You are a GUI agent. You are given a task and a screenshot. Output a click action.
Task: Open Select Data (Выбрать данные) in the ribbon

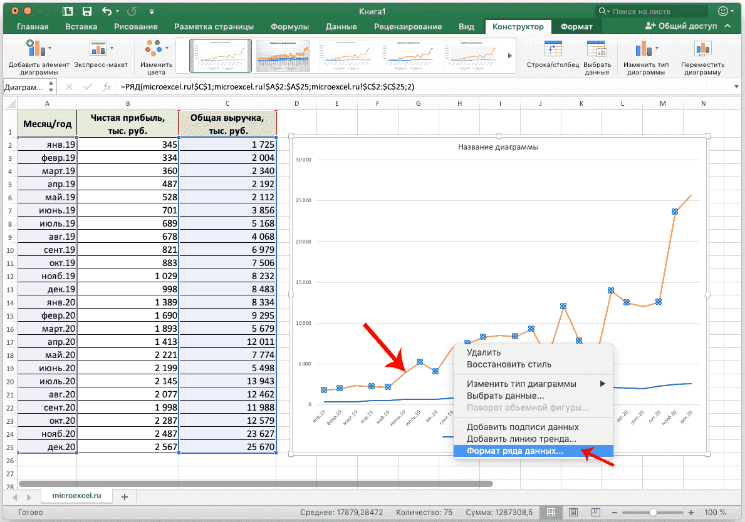[597, 50]
